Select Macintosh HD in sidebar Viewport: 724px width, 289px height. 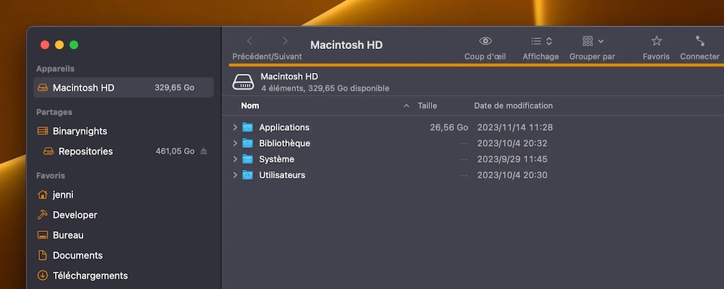(x=83, y=87)
